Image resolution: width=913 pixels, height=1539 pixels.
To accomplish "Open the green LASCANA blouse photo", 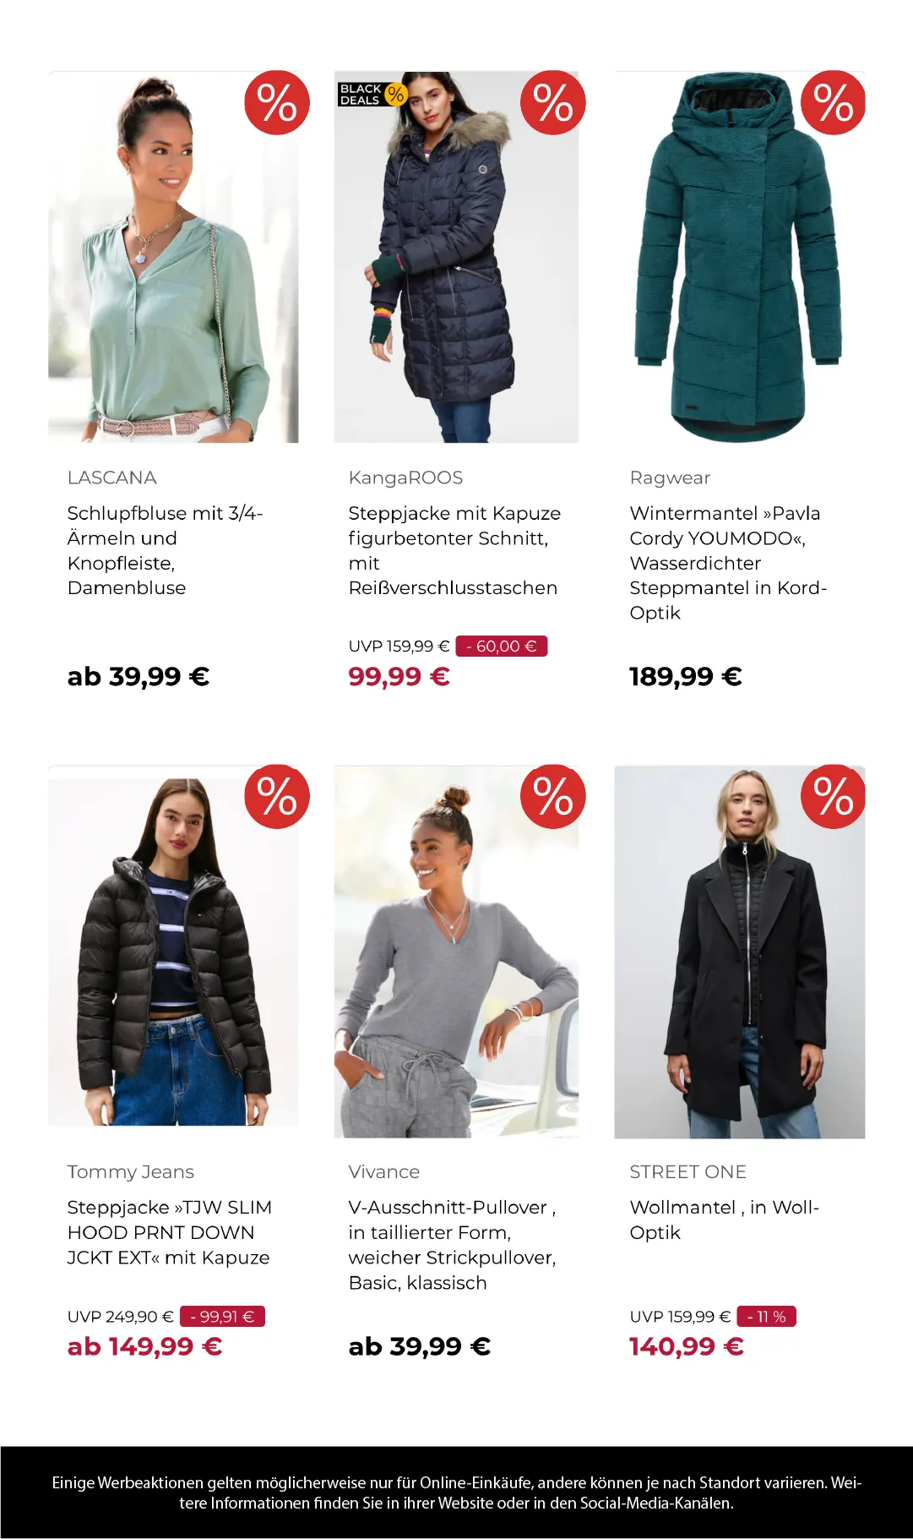I will click(x=173, y=257).
